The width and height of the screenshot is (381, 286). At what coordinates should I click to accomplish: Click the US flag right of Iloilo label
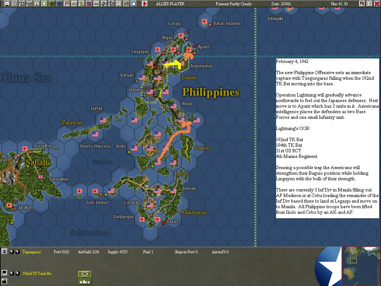click(134, 148)
